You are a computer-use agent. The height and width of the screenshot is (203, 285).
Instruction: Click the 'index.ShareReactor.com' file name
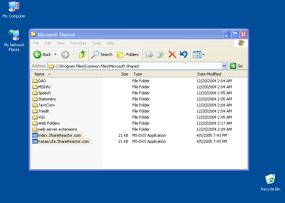point(59,135)
